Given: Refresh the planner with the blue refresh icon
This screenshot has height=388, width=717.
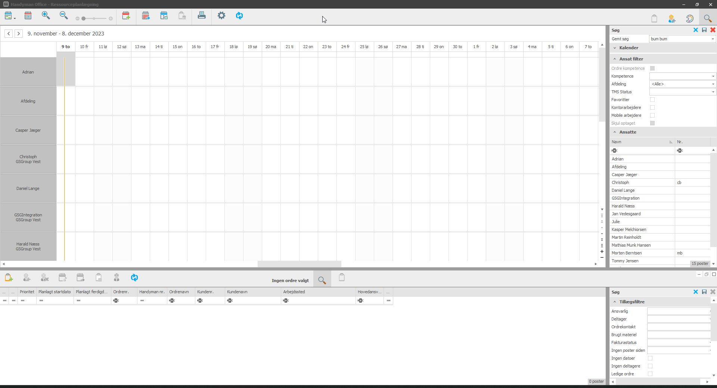Looking at the screenshot, I should tap(239, 15).
